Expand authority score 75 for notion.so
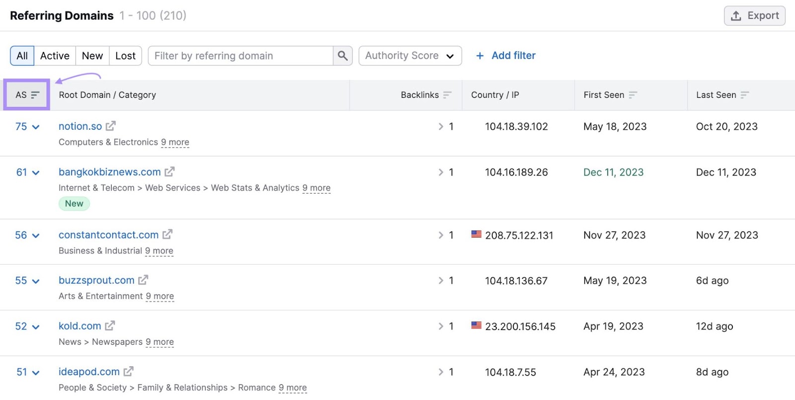Image resolution: width=795 pixels, height=400 pixels. click(x=27, y=127)
